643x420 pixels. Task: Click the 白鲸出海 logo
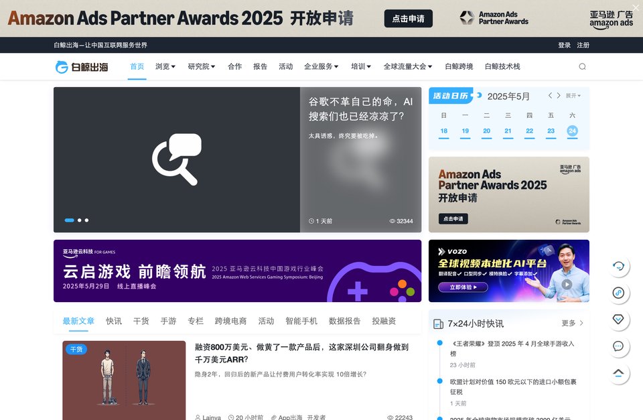(82, 66)
